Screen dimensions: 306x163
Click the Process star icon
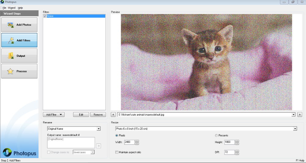[10, 71]
